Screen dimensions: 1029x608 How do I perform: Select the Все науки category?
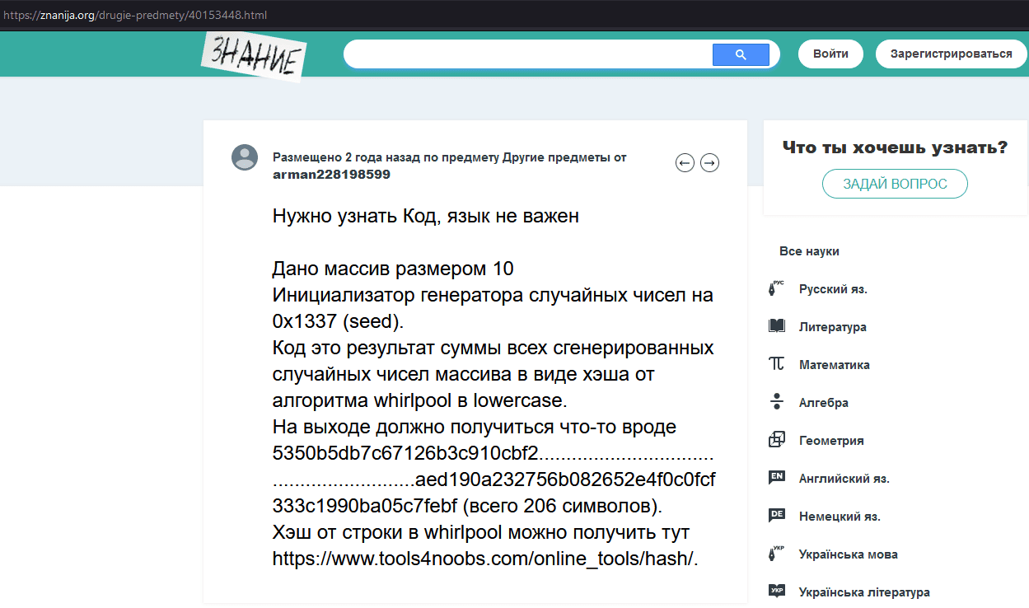click(809, 251)
